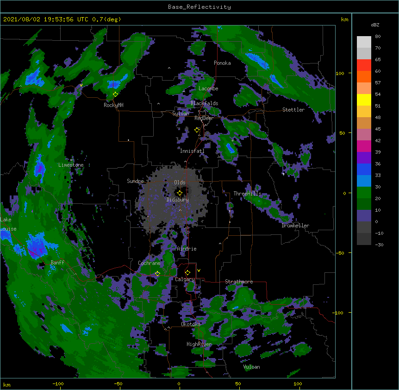
Task: Click the Base_Reflectivity title
Action: point(199,7)
